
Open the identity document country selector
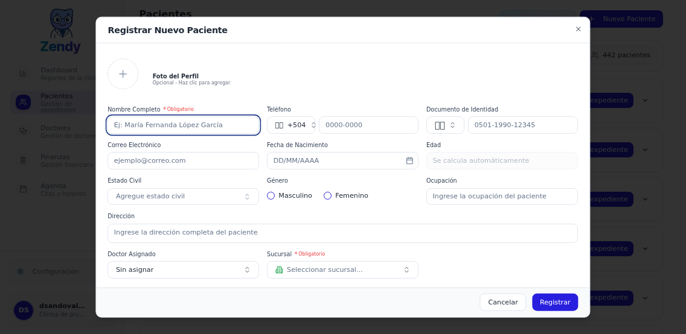[x=446, y=125]
